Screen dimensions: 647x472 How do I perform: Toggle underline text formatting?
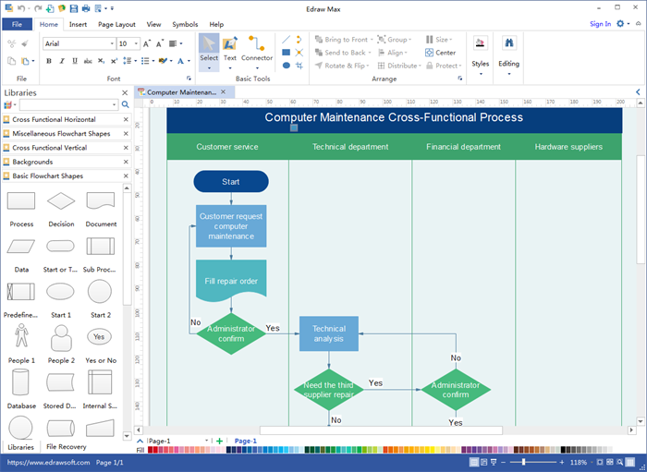(x=74, y=61)
